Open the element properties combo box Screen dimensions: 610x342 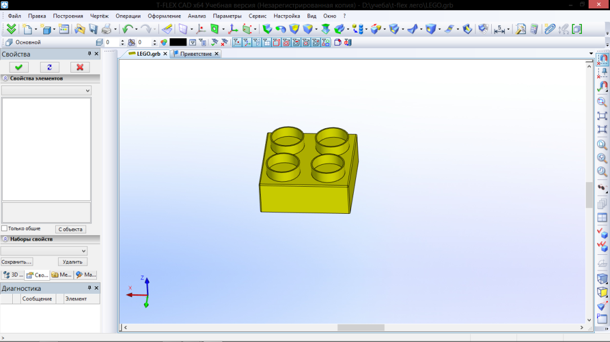(46, 91)
